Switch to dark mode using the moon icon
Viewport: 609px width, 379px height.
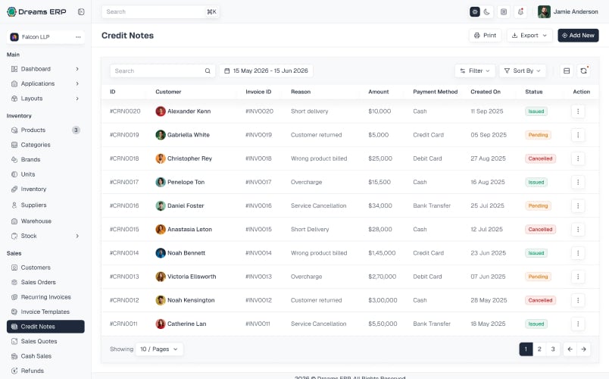(486, 11)
